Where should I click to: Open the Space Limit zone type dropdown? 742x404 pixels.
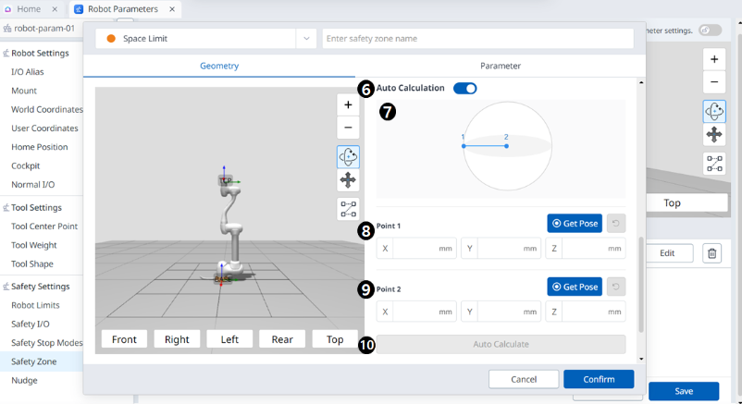coord(306,39)
